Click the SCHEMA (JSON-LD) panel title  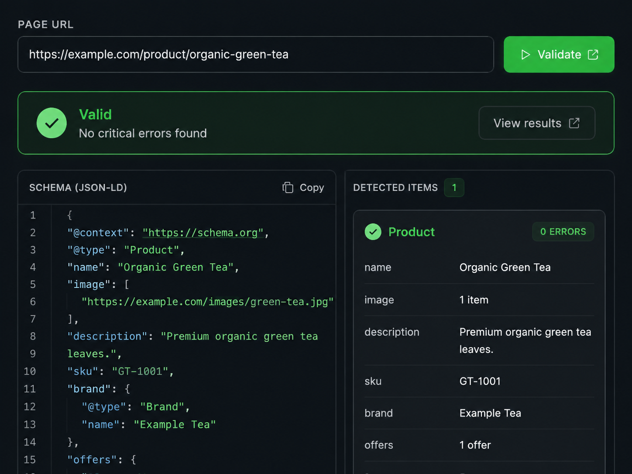(x=78, y=188)
